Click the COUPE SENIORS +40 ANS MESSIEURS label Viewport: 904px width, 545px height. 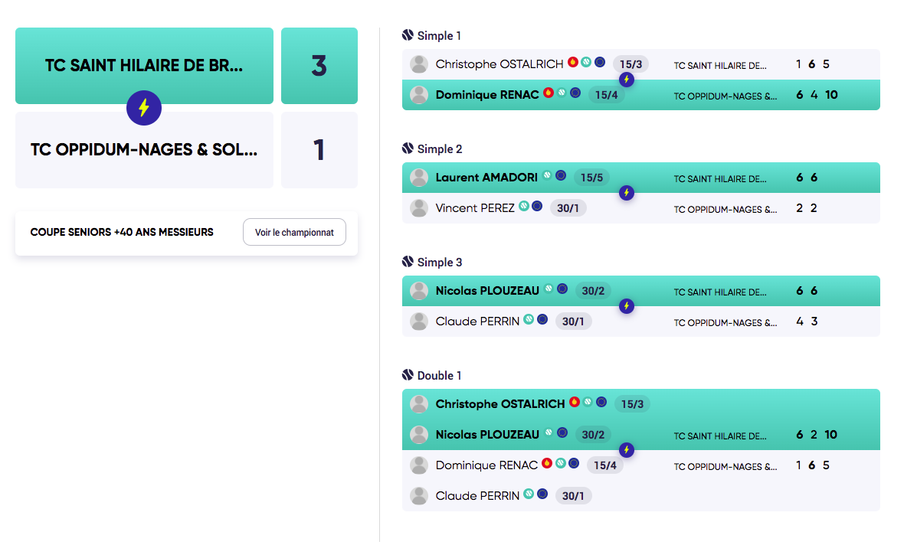[x=122, y=232]
